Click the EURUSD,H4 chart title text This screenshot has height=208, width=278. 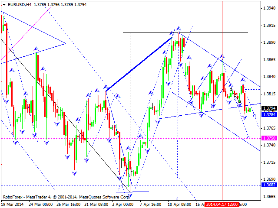click(x=20, y=5)
